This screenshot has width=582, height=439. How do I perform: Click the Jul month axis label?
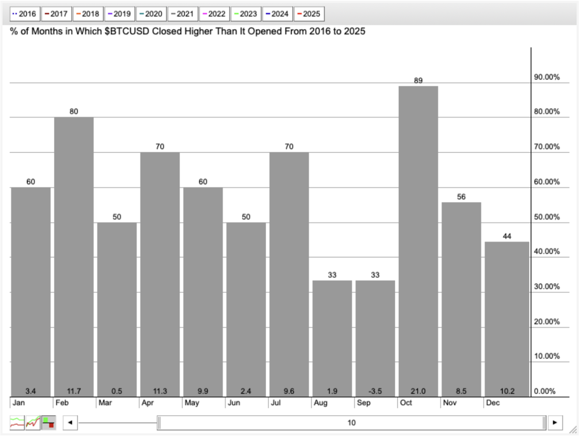pyautogui.click(x=276, y=403)
